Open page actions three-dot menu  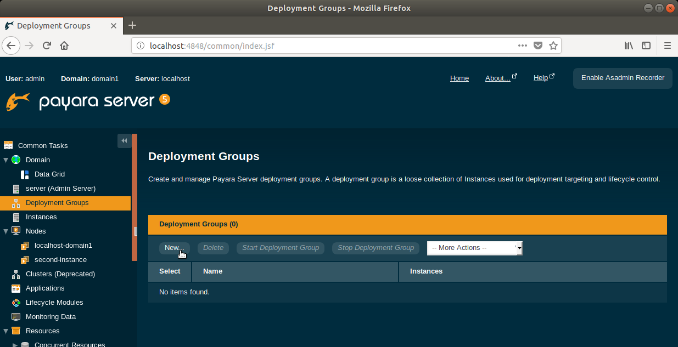523,45
